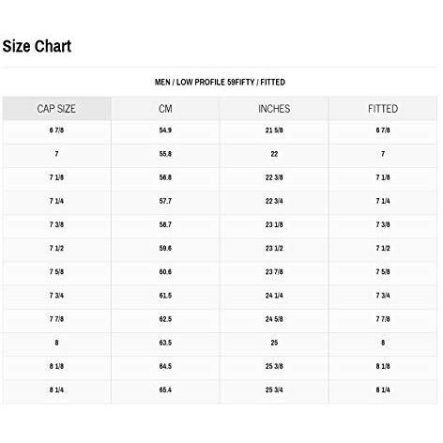
Task: Click the 25 3/8 inches value
Action: point(274,366)
